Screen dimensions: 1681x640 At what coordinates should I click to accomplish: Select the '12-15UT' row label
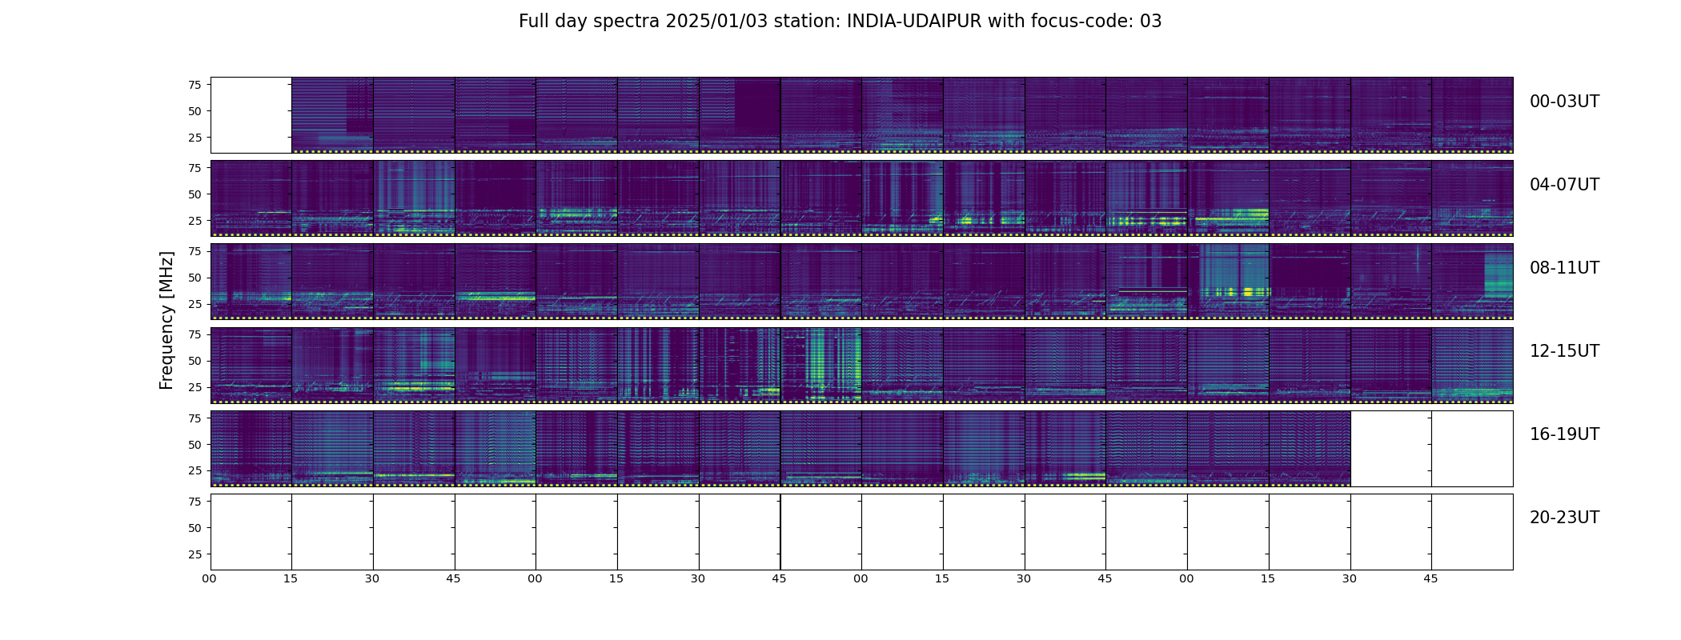1564,351
